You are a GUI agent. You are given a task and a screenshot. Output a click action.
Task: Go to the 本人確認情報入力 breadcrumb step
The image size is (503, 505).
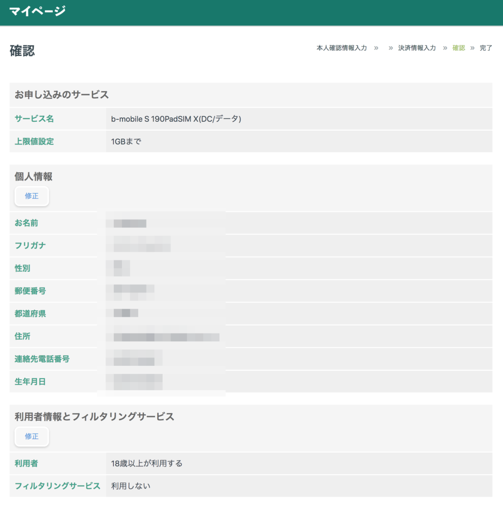(341, 48)
